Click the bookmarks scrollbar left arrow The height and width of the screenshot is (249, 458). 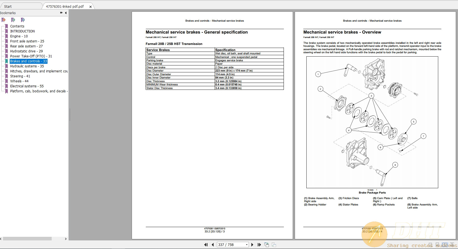point(1,239)
